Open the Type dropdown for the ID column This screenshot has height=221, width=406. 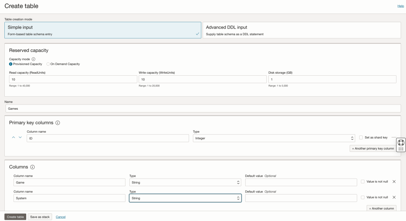[273, 138]
